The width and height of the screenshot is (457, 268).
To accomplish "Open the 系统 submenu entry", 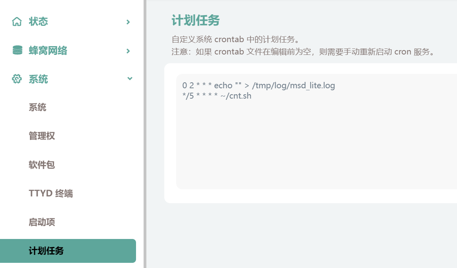I will [x=37, y=107].
